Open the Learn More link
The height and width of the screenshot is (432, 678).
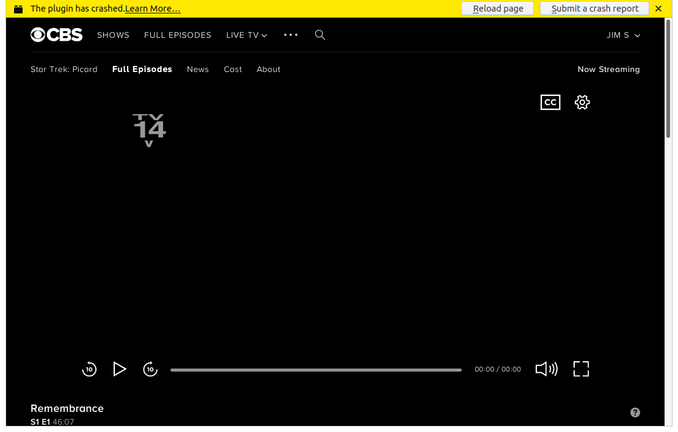153,9
